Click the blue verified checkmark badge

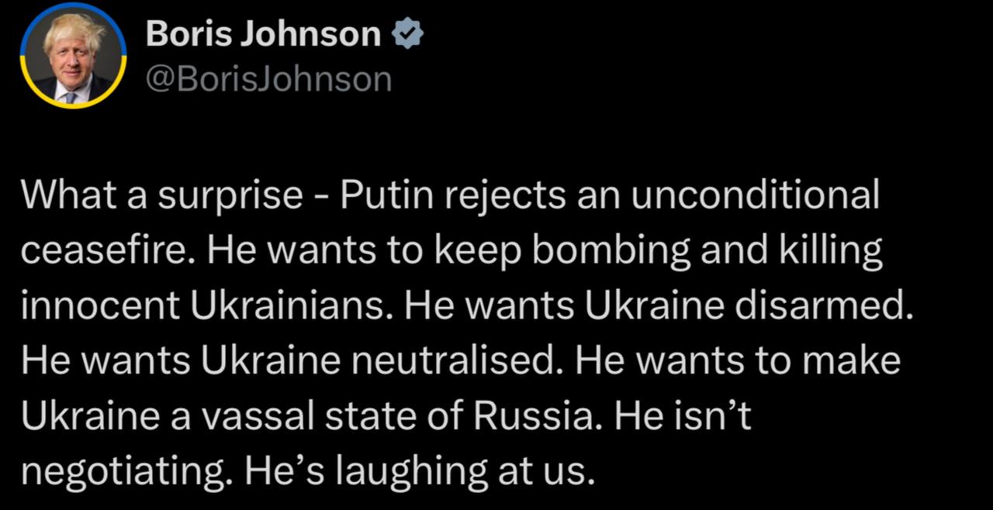tap(407, 35)
